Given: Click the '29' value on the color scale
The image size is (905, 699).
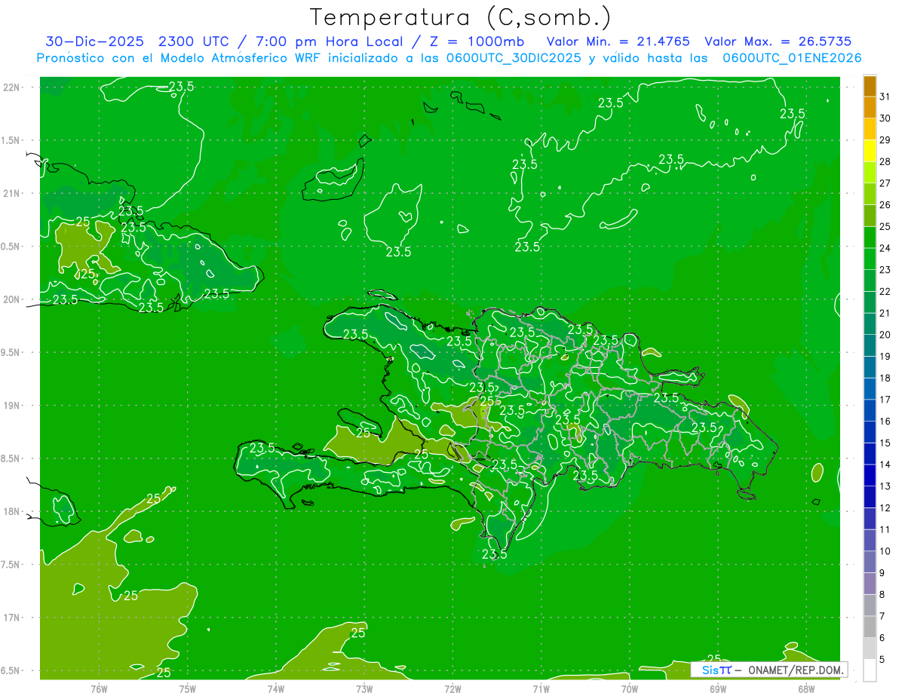Looking at the screenshot, I should [885, 139].
